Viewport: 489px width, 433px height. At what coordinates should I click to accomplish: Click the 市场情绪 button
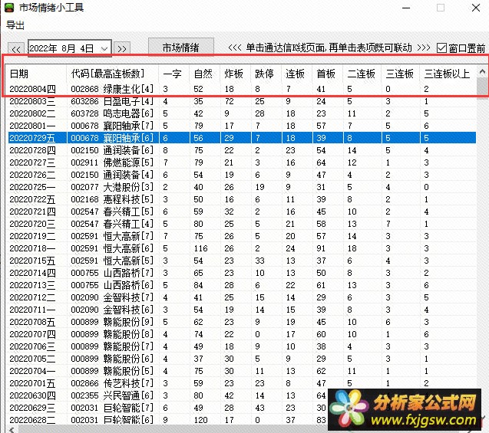click(x=181, y=48)
